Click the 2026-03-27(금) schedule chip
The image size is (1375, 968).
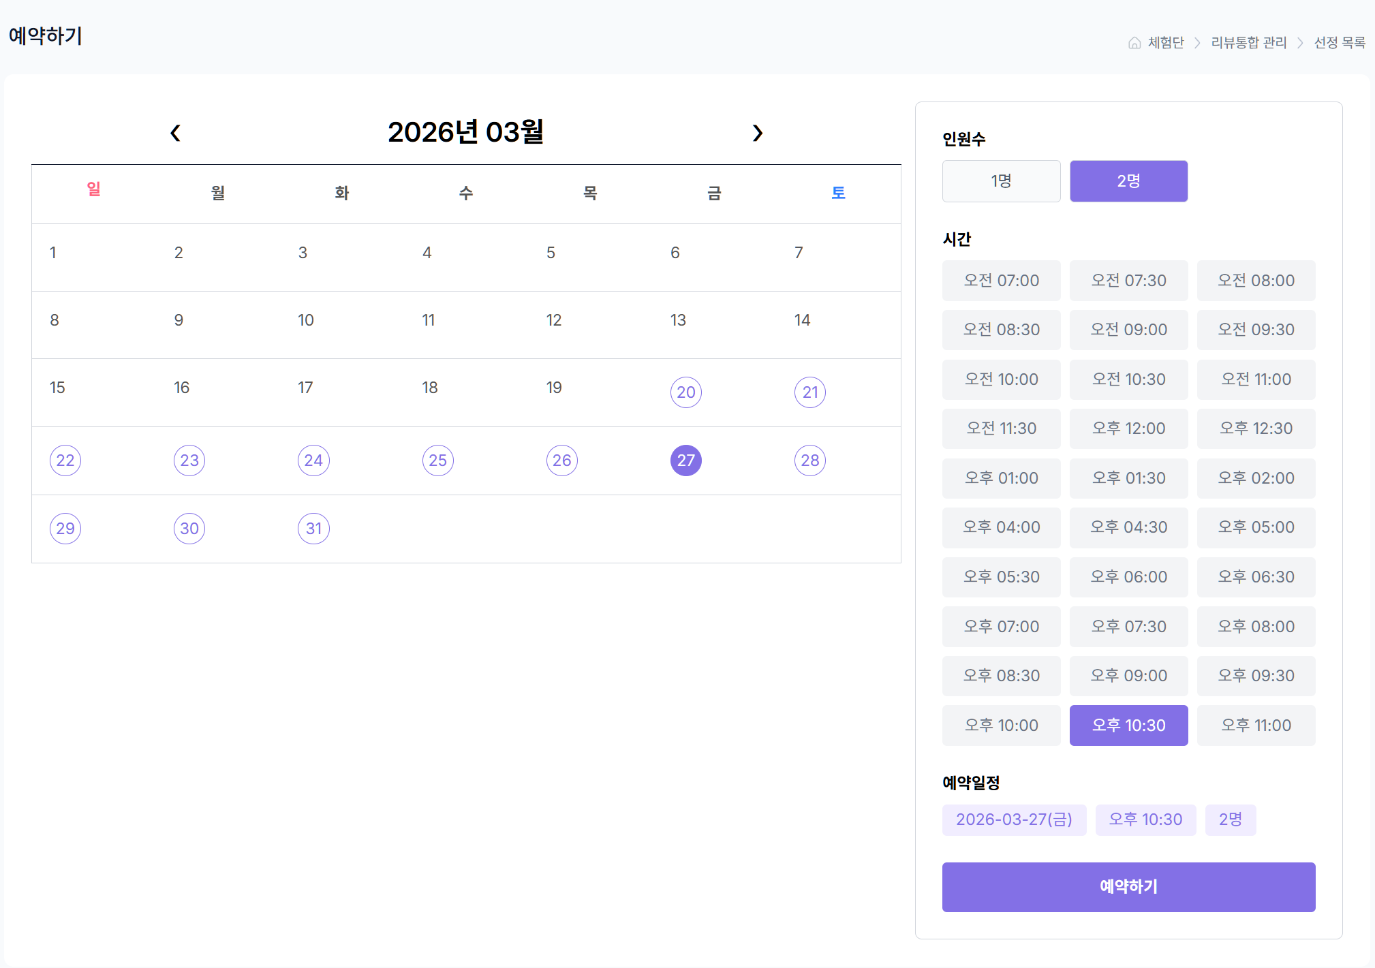[1014, 819]
